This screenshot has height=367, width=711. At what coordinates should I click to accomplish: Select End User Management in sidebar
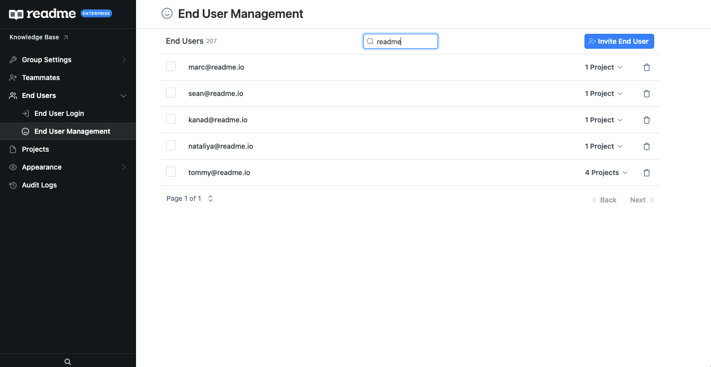click(x=68, y=131)
